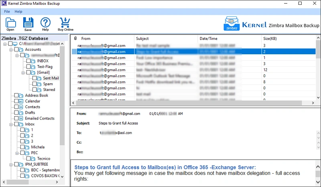321x187 pixels.
Task: Tick the Sent Mail checkbox
Action: tap(35, 78)
